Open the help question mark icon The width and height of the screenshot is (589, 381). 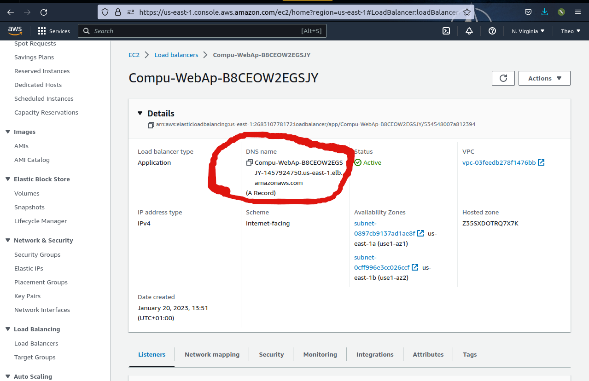pyautogui.click(x=492, y=31)
